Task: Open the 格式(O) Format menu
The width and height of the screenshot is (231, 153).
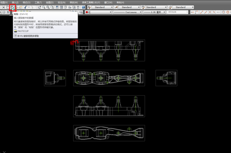Action: click(x=27, y=3)
